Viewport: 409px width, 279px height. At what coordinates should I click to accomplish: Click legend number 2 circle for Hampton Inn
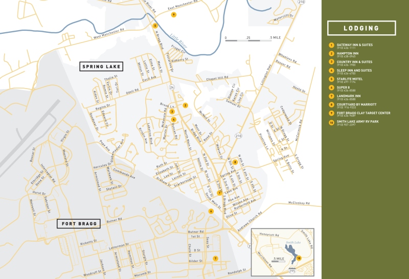pos(331,54)
